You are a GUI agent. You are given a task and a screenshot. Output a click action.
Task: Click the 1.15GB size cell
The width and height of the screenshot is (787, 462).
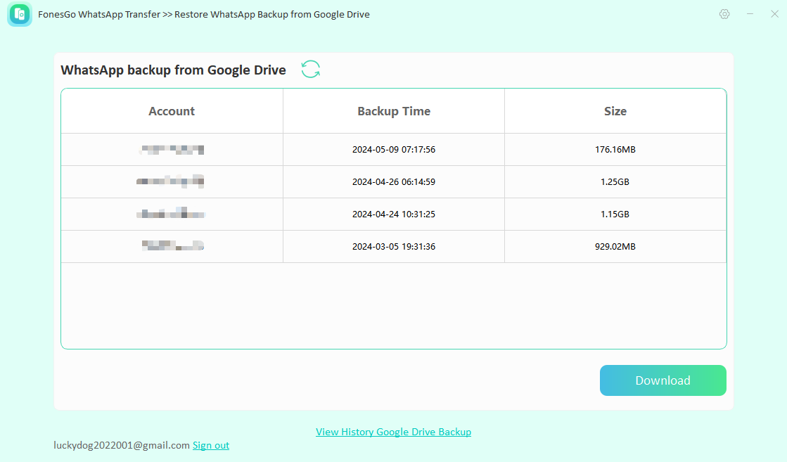615,214
